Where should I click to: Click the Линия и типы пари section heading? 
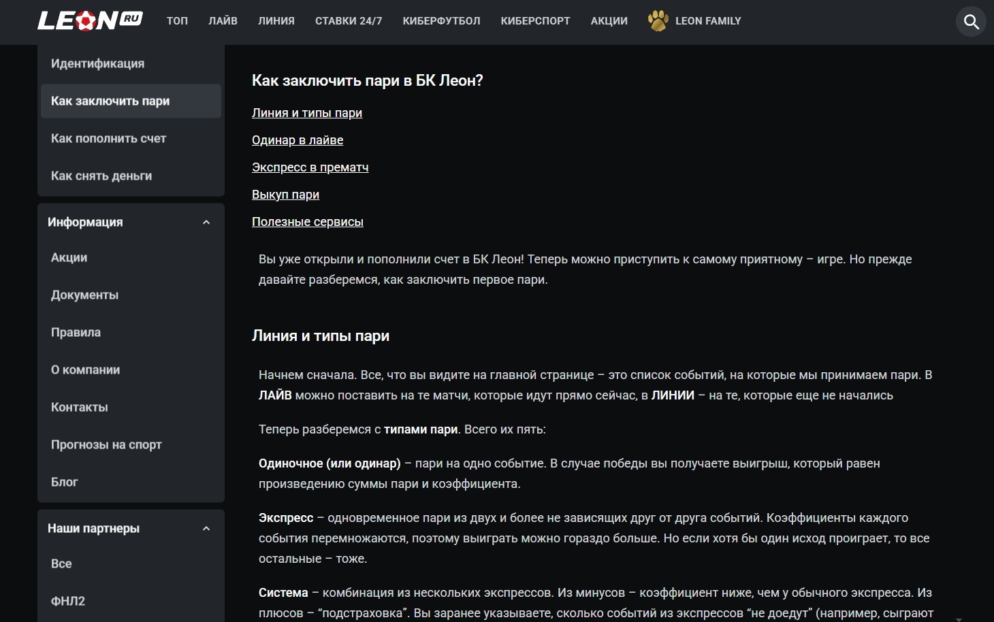pyautogui.click(x=321, y=335)
